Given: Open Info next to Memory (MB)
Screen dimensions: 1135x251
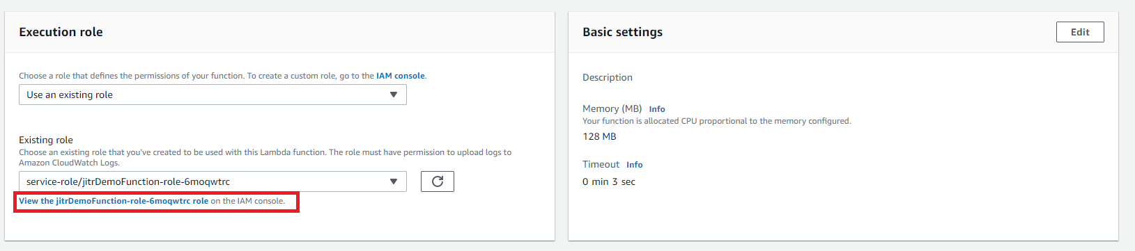Looking at the screenshot, I should (x=657, y=109).
